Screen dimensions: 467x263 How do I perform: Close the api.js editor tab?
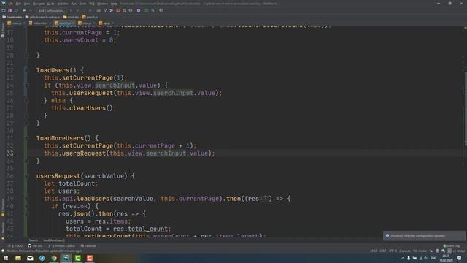click(112, 23)
